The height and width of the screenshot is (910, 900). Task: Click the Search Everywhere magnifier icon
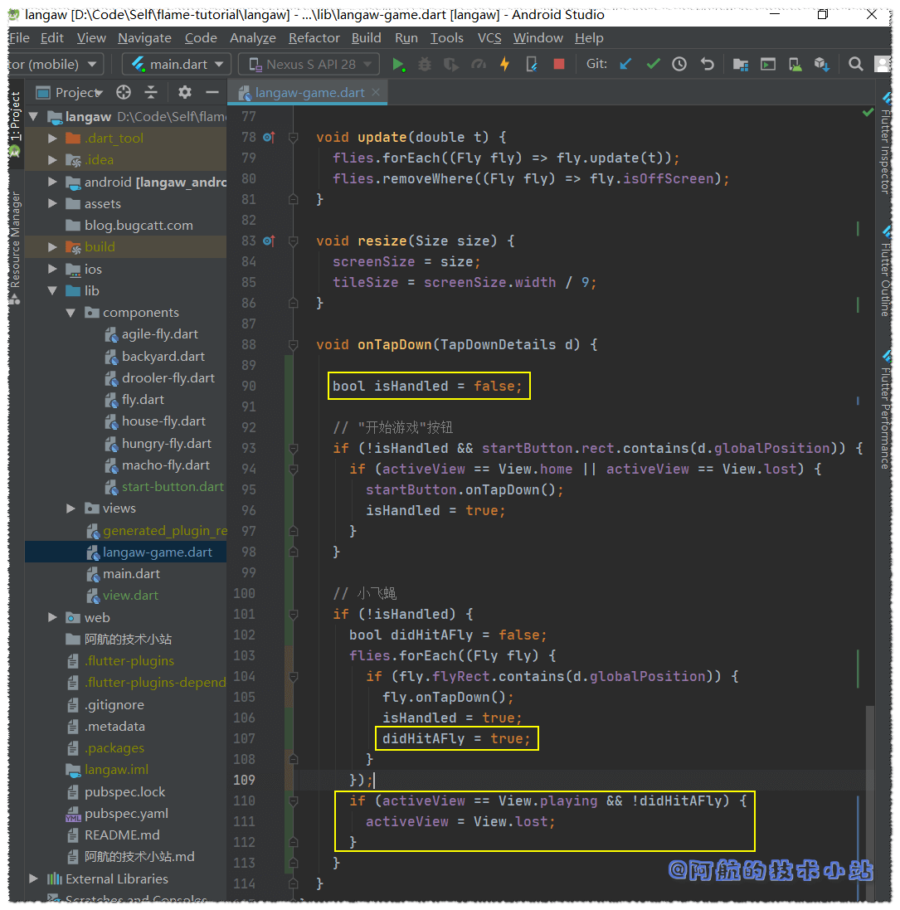coord(855,64)
